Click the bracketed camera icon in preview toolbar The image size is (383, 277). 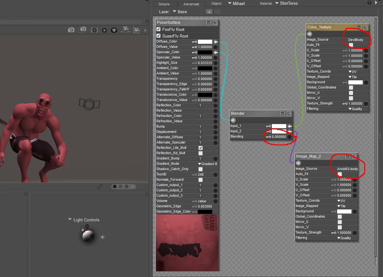94,30
